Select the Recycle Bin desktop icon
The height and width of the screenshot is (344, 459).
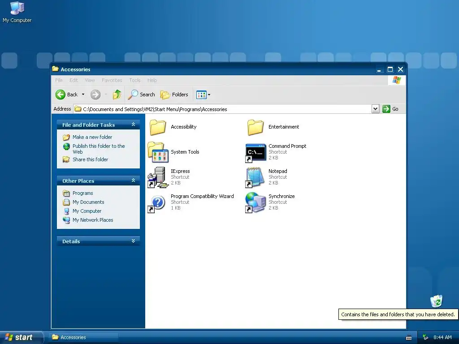[x=436, y=301]
